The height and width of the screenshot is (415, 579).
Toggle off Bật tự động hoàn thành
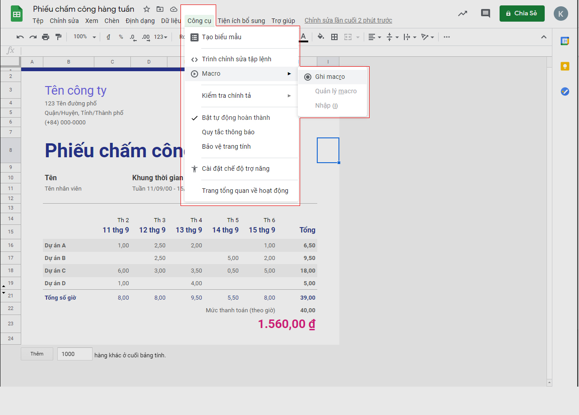235,118
